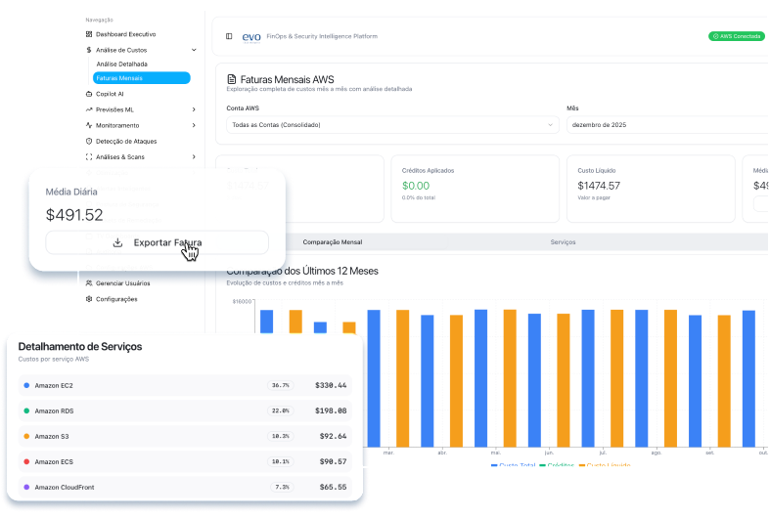Expand the Monitoramento submenu
Image resolution: width=770 pixels, height=518 pixels.
click(x=194, y=125)
